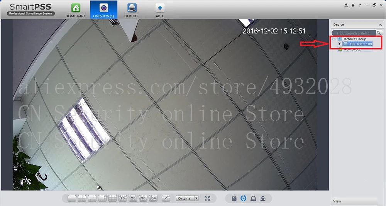The height and width of the screenshot is (206, 386).
Task: Click the device search magnifier icon
Action: [379, 33]
